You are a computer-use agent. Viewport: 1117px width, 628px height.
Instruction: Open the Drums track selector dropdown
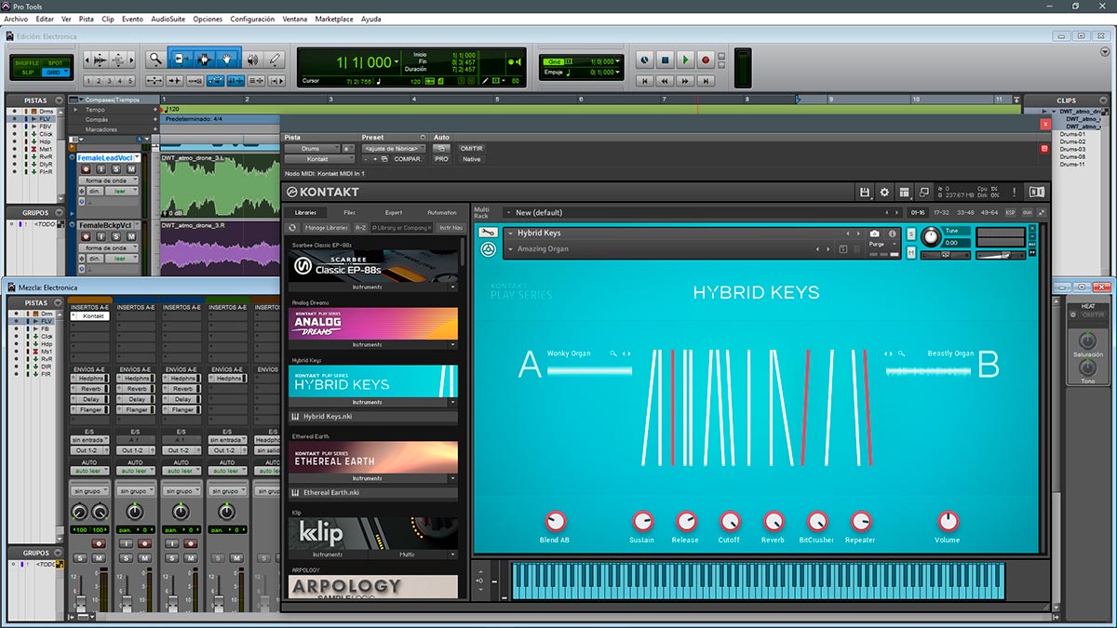pos(312,148)
